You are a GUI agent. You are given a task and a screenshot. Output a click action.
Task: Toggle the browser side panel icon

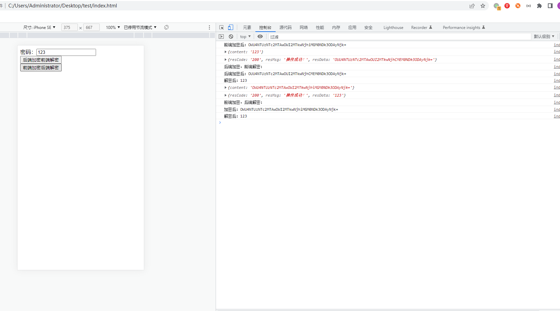(550, 6)
